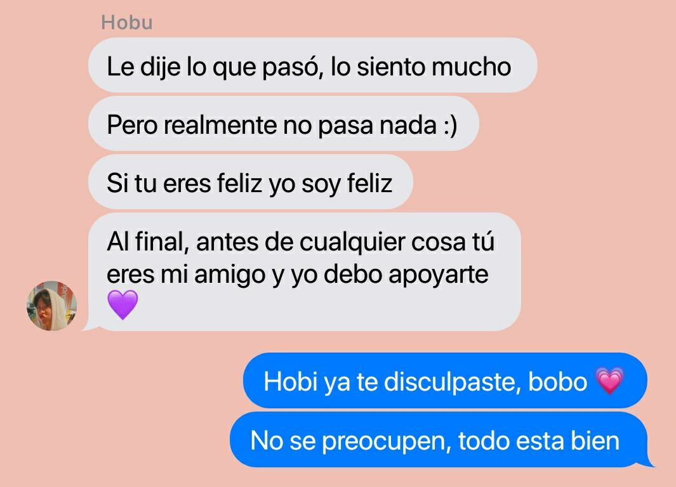Click the pink heart emoji after bobo

pyautogui.click(x=609, y=380)
